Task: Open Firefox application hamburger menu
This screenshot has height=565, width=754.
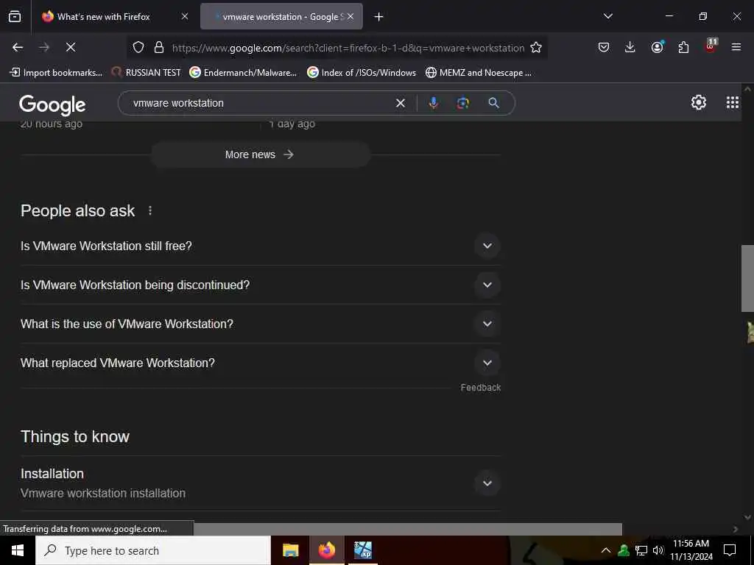Action: coord(736,48)
